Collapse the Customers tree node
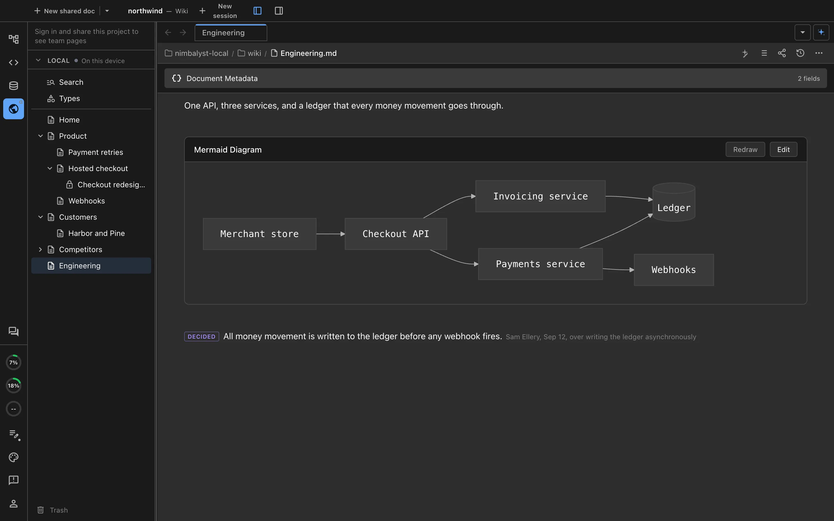Screen dimensions: 834x521 click(40, 217)
